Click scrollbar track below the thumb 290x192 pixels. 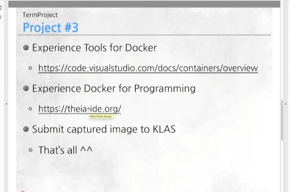tap(282, 167)
